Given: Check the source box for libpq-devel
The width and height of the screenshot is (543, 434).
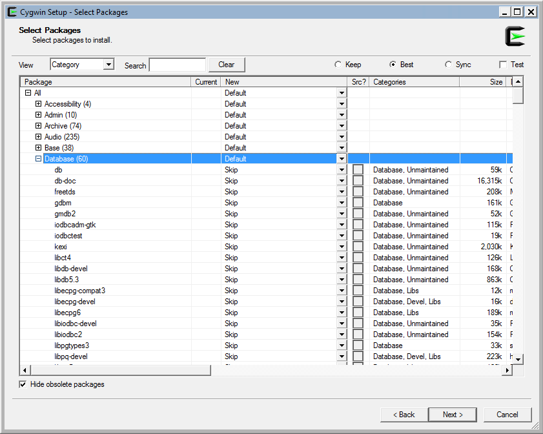Looking at the screenshot, I should pyautogui.click(x=358, y=356).
